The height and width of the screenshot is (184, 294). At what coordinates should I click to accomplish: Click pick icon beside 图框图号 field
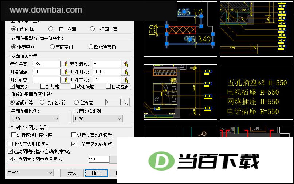point(125,72)
